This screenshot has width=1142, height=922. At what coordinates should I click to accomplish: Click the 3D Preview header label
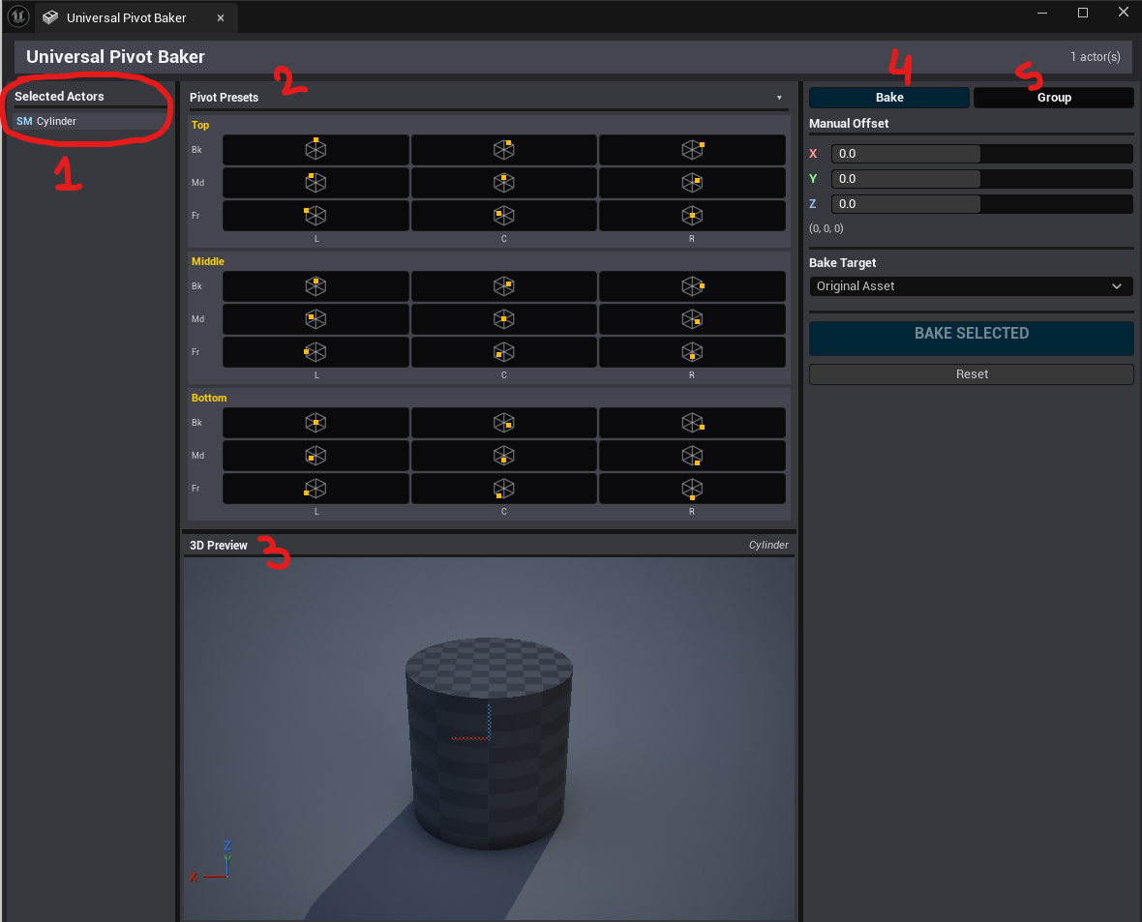click(219, 546)
